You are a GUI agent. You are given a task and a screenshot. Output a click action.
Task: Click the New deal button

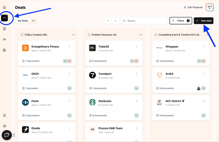pos(203,21)
